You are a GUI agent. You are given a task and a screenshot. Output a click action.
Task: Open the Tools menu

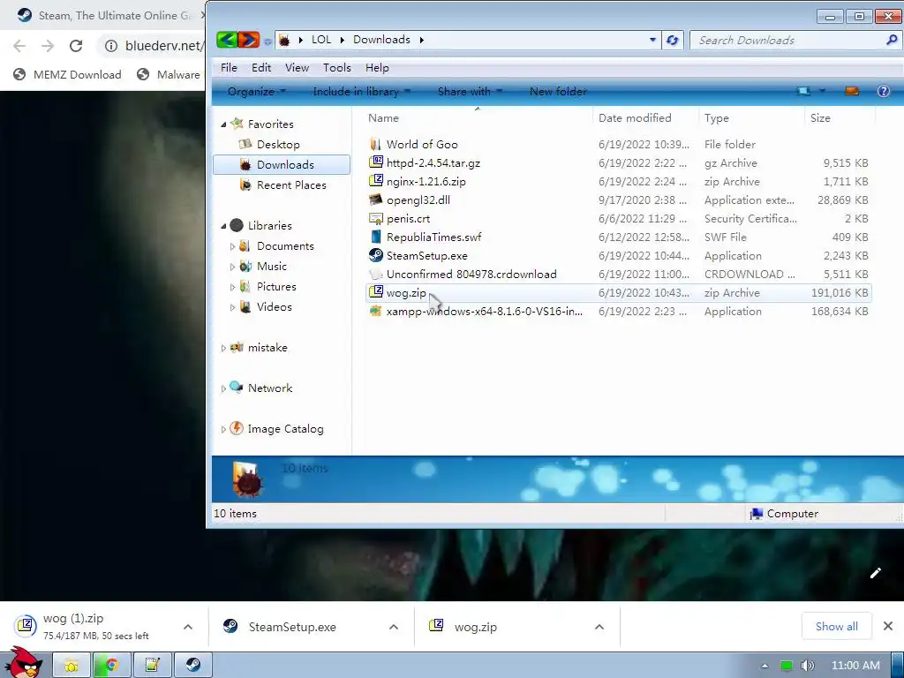[x=336, y=67]
